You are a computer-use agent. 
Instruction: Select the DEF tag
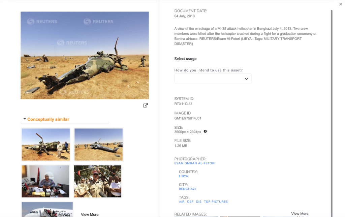(190, 201)
